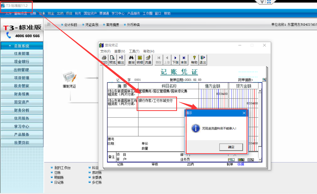The width and height of the screenshot is (317, 194).
Task: Click the 打印 (print) toolbar icon
Action: 104,60
